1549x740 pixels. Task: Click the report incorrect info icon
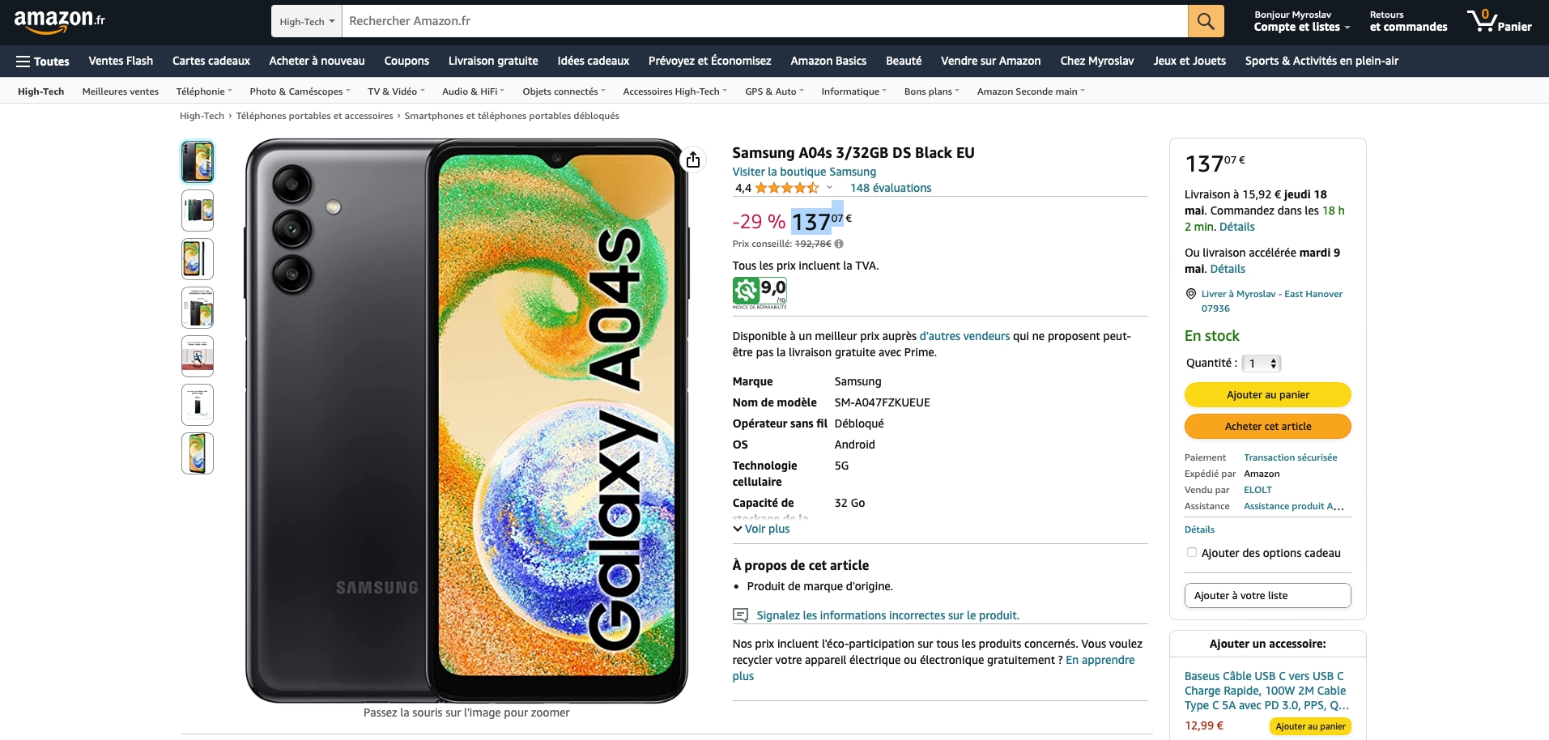tap(740, 615)
